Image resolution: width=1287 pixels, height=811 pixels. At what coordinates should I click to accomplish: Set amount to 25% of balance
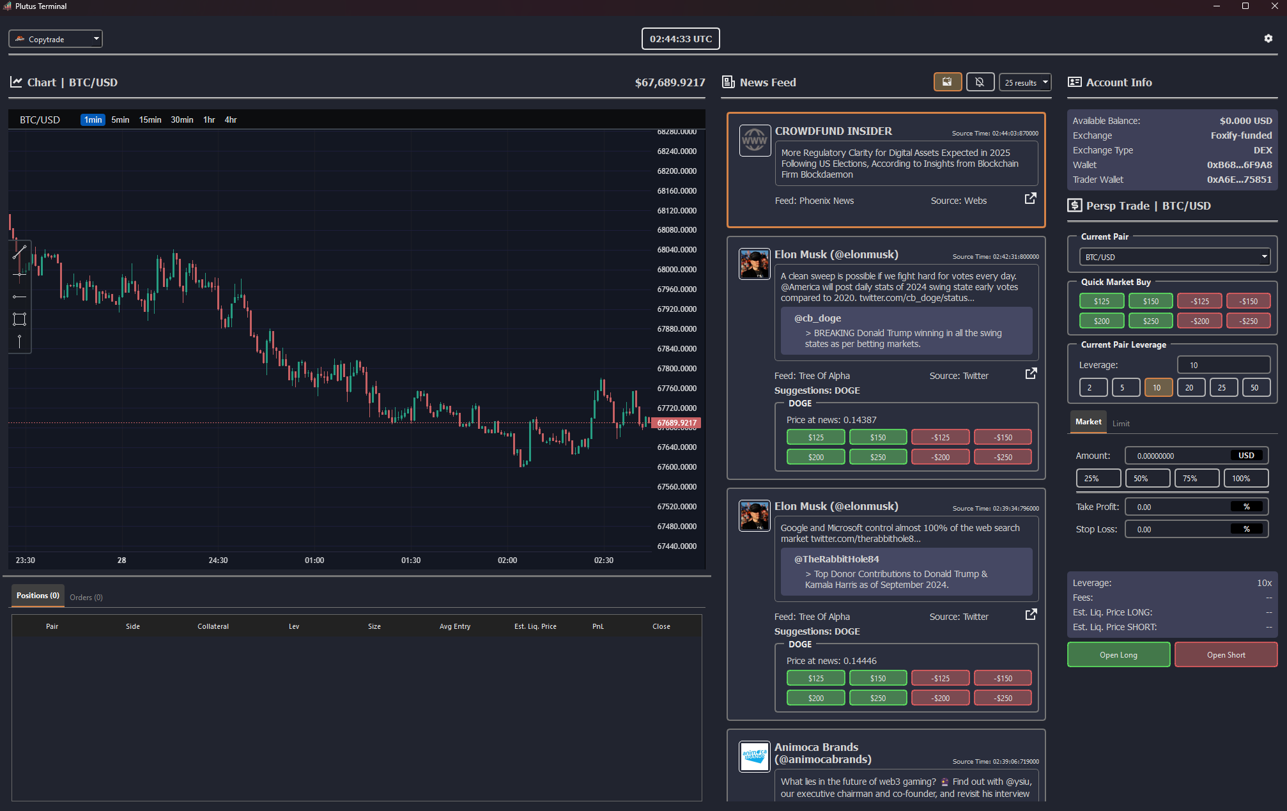tap(1098, 478)
